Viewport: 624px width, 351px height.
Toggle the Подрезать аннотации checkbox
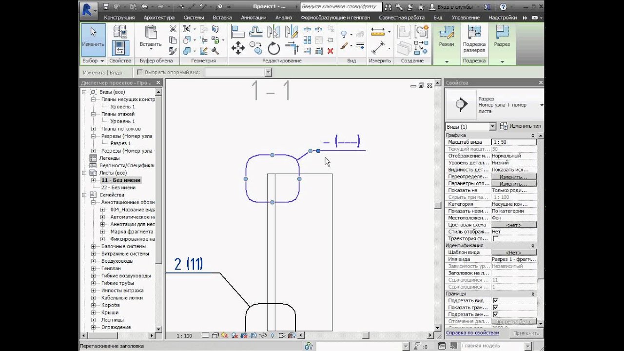[x=495, y=314]
